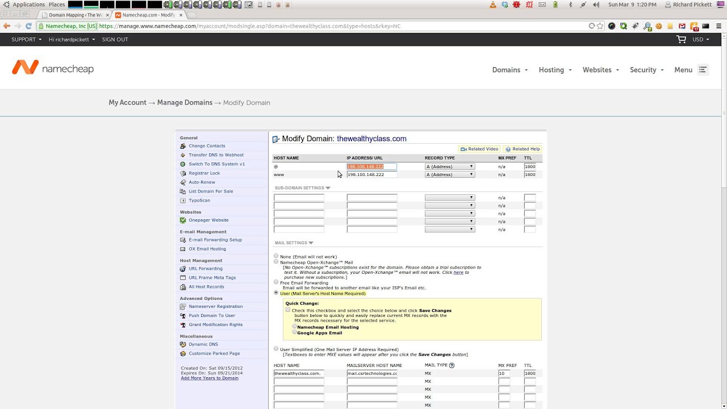Bookmark this page with the star icon

(600, 26)
